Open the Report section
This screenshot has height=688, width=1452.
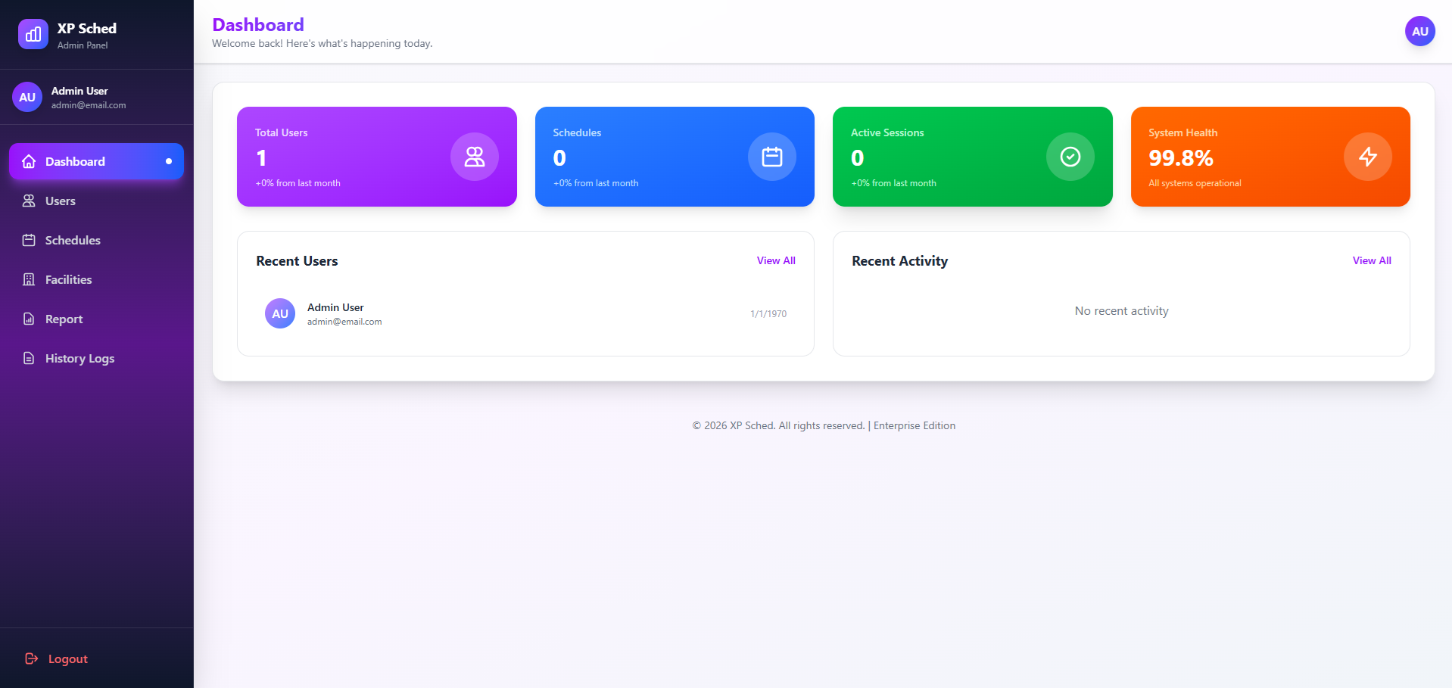click(x=64, y=319)
